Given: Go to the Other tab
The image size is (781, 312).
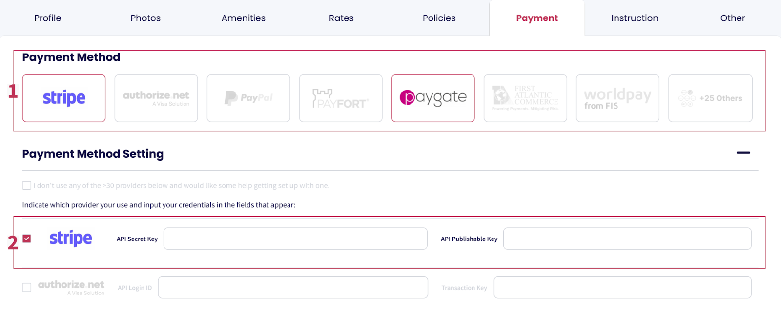Looking at the screenshot, I should tap(733, 18).
